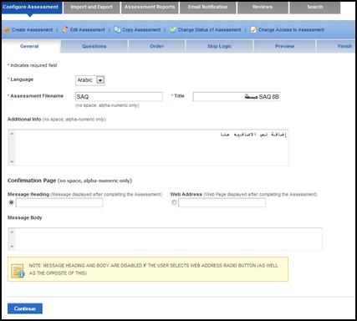Click the Edit Assessment link
The width and height of the screenshot is (357, 321).
(87, 30)
